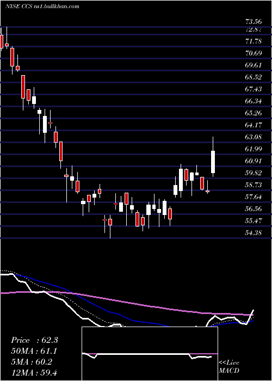Click inside the Live MACD inset chart
This screenshot has width=272, height=381.
pyautogui.click(x=150, y=354)
